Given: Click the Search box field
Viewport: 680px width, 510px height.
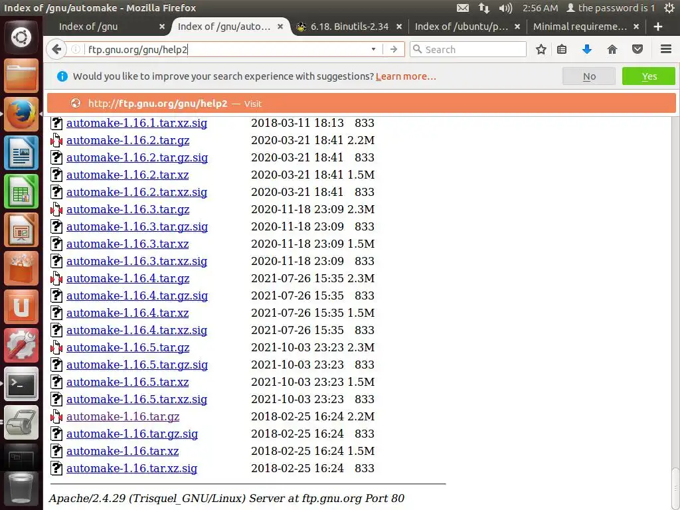Looking at the screenshot, I should [x=468, y=49].
